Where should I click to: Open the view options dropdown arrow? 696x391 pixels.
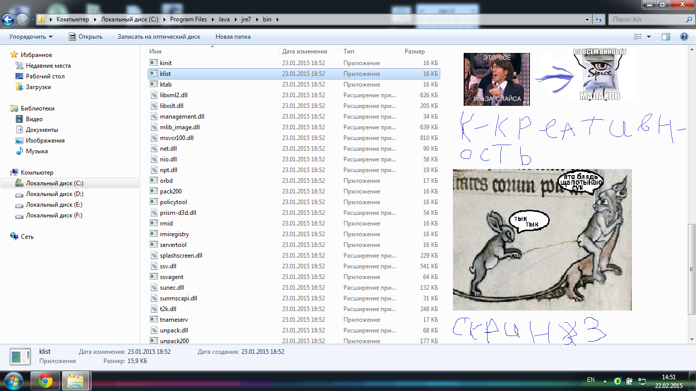[649, 37]
